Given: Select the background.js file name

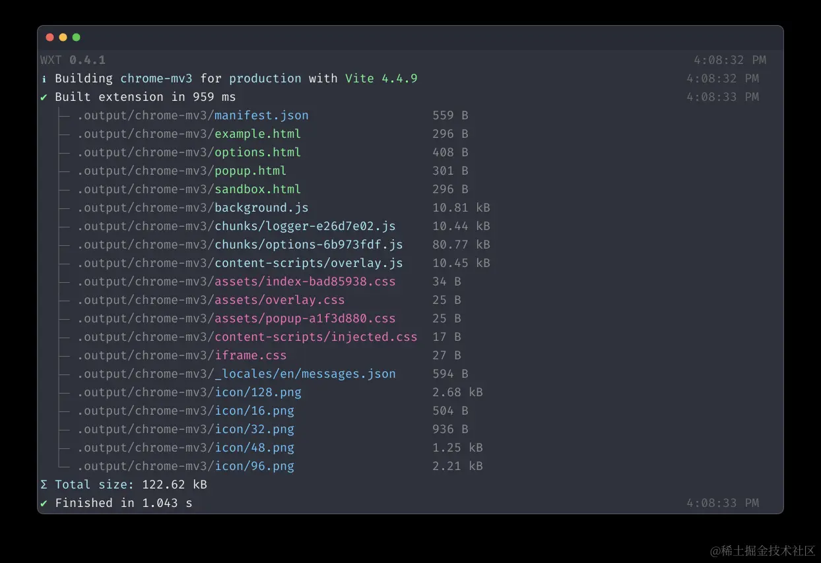Looking at the screenshot, I should pyautogui.click(x=261, y=208).
